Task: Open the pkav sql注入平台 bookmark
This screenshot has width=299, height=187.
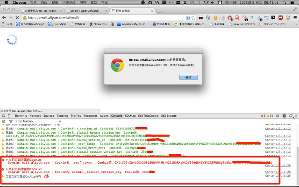Action: click(272, 24)
